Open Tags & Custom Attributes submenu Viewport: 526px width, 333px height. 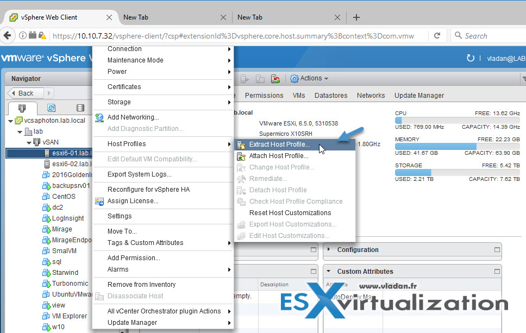163,243
